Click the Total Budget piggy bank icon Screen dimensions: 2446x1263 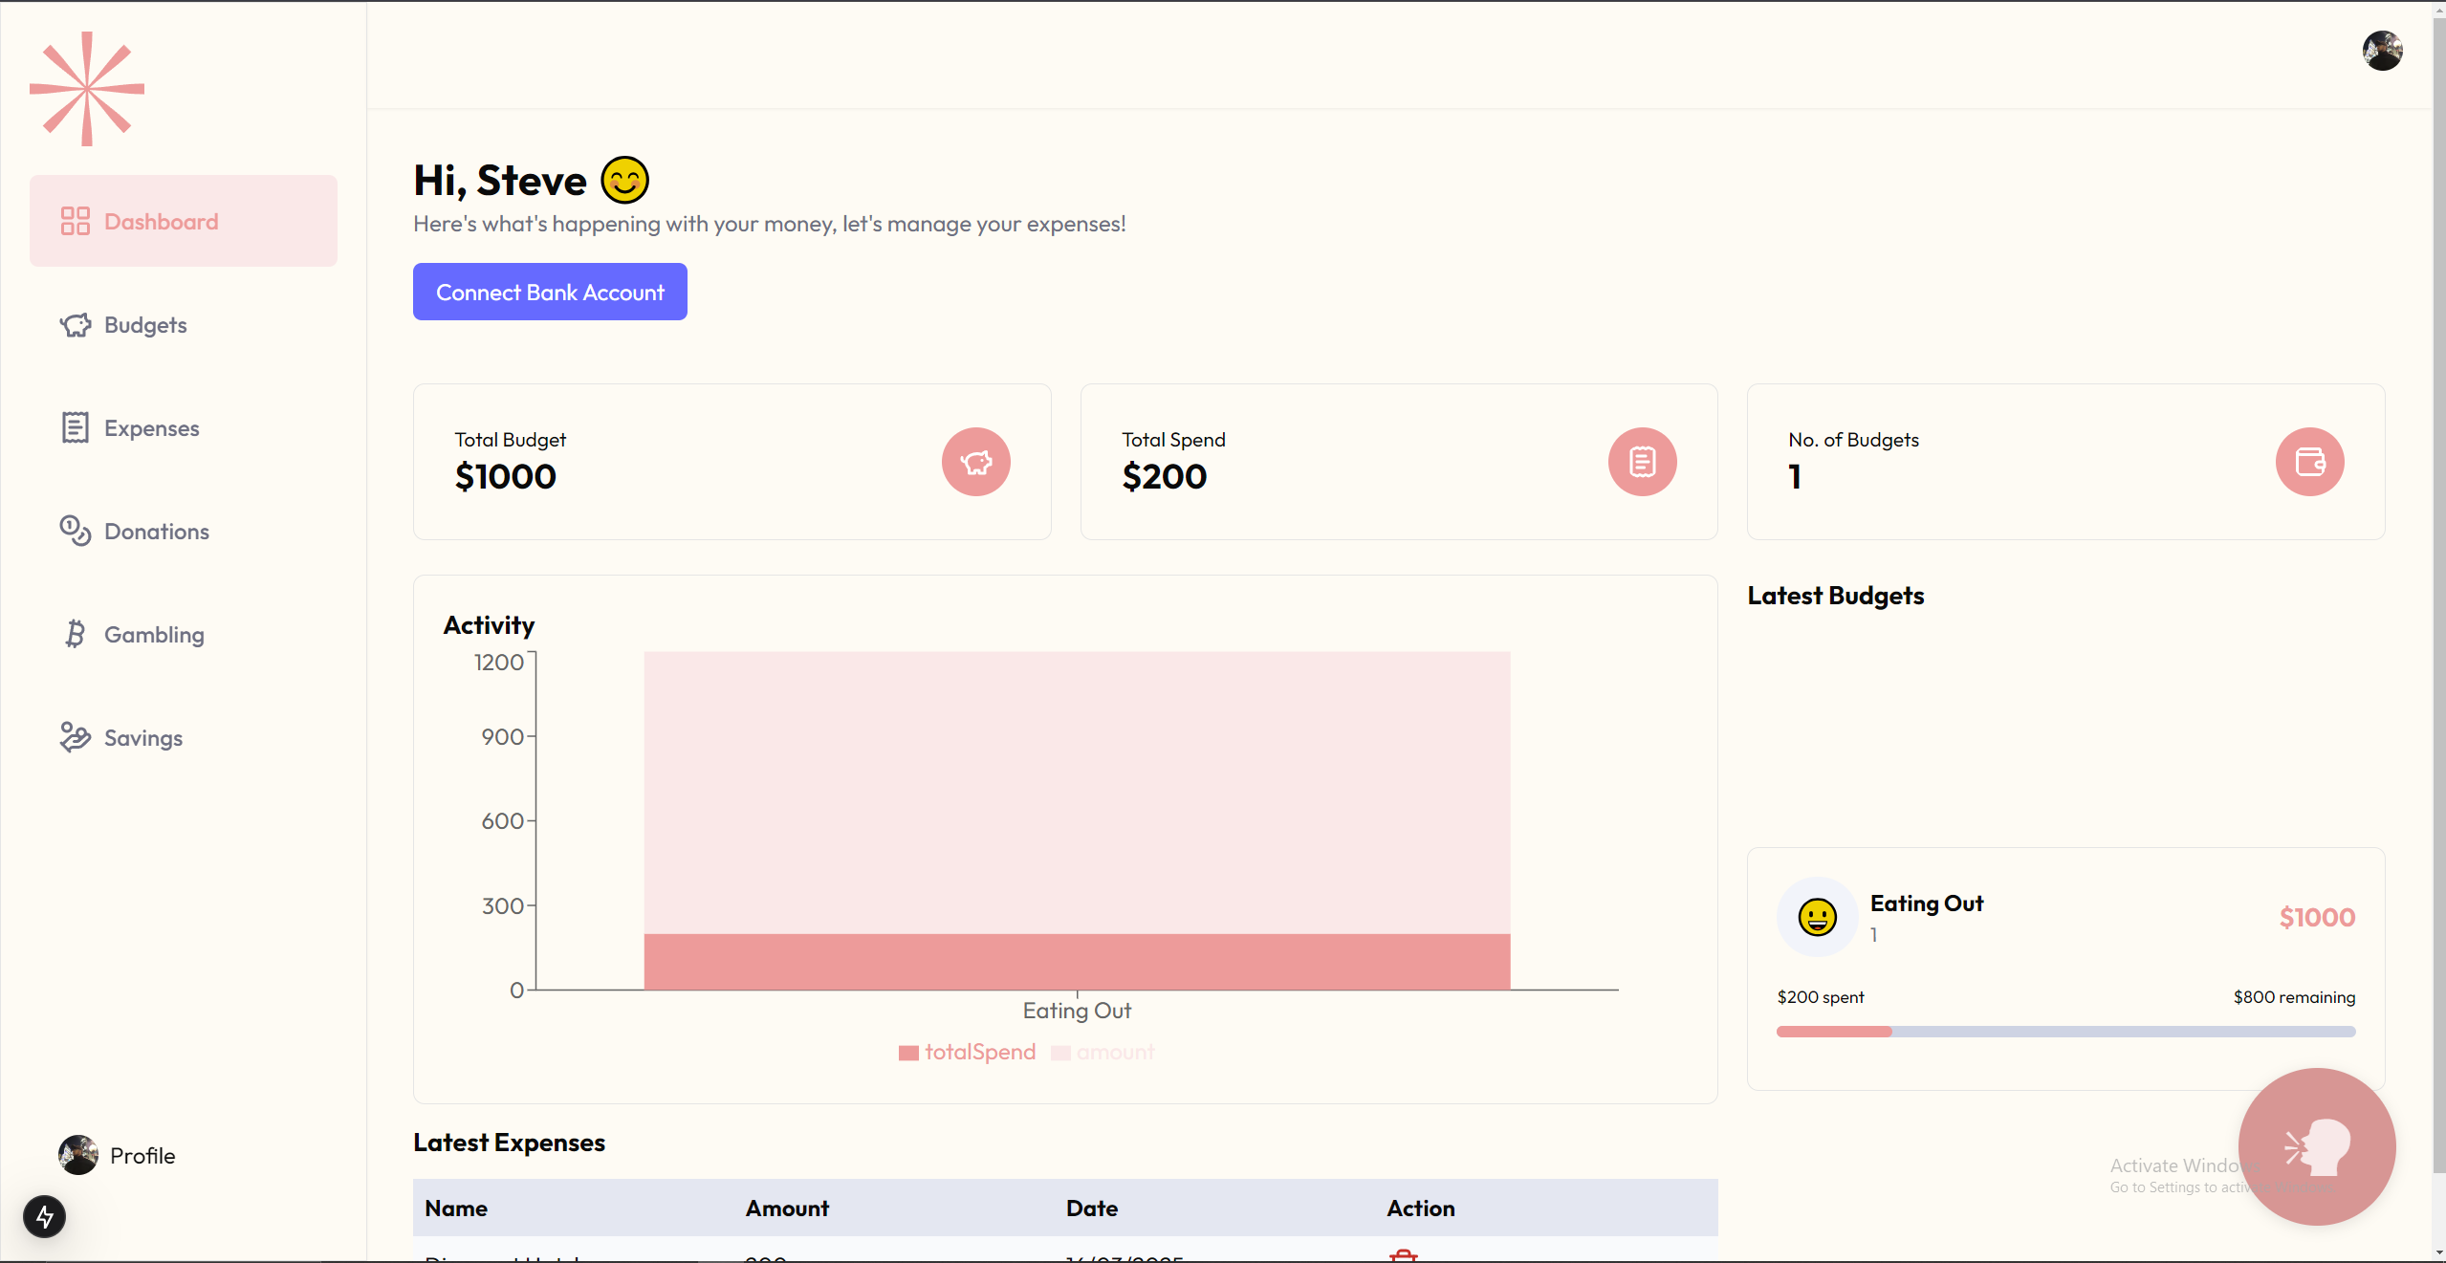tap(975, 462)
